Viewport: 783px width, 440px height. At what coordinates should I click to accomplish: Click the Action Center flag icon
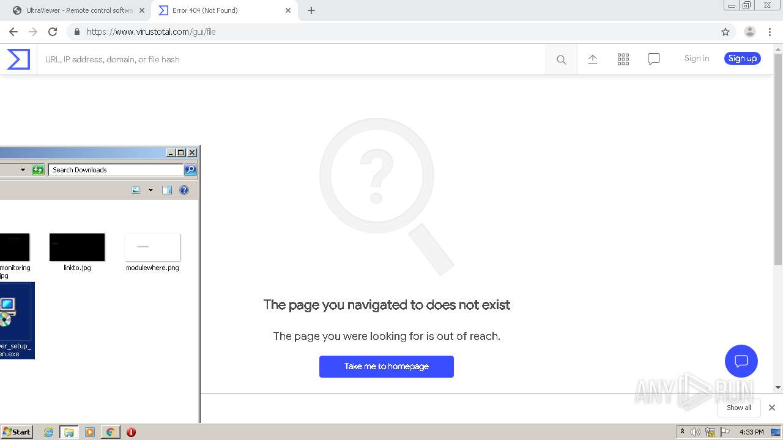pyautogui.click(x=725, y=432)
